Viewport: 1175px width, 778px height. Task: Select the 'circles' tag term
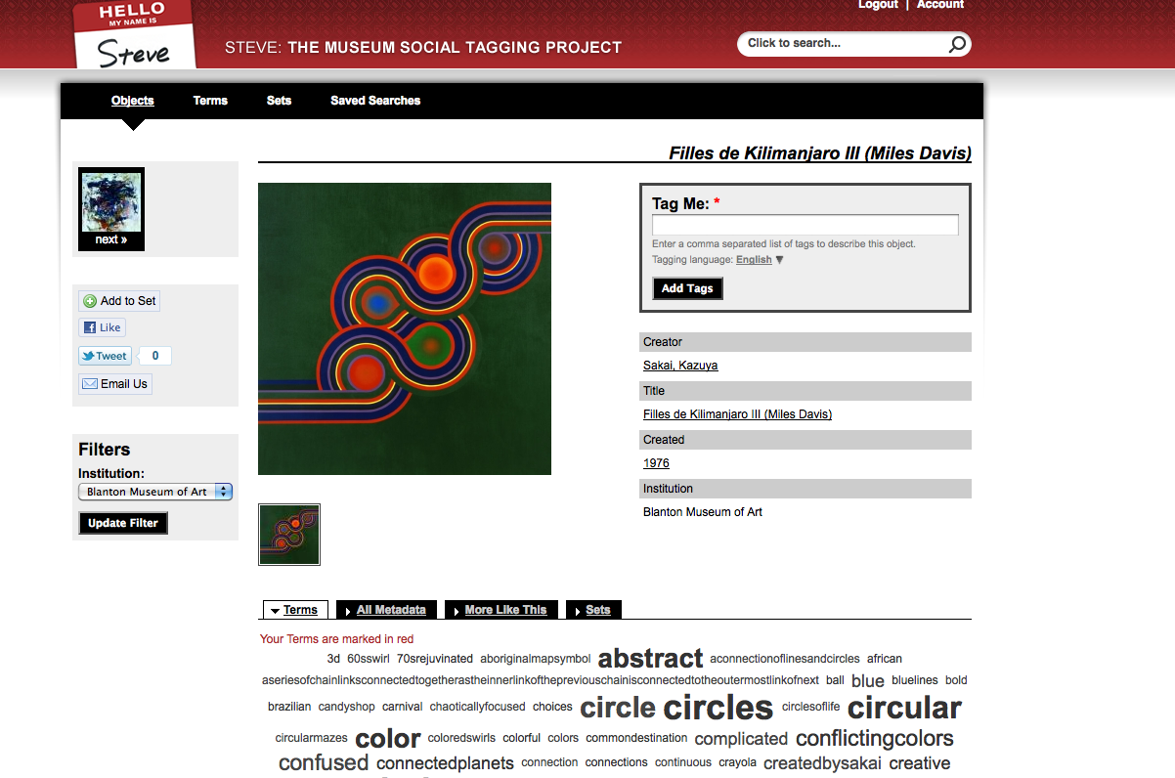[718, 707]
